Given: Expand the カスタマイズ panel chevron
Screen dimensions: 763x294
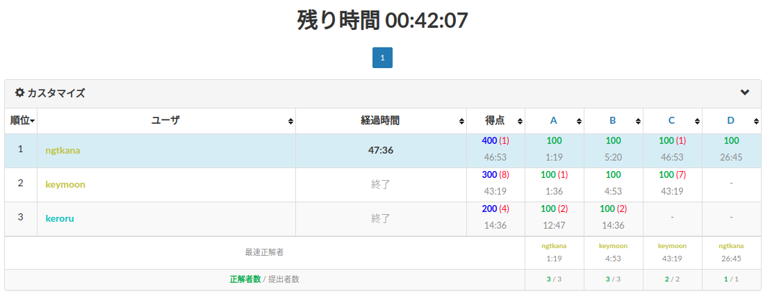Looking at the screenshot, I should point(744,92).
